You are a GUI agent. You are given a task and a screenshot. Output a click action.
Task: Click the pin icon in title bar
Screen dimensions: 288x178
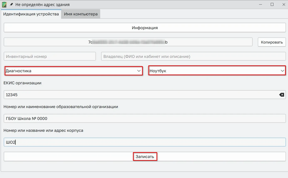click(11, 5)
